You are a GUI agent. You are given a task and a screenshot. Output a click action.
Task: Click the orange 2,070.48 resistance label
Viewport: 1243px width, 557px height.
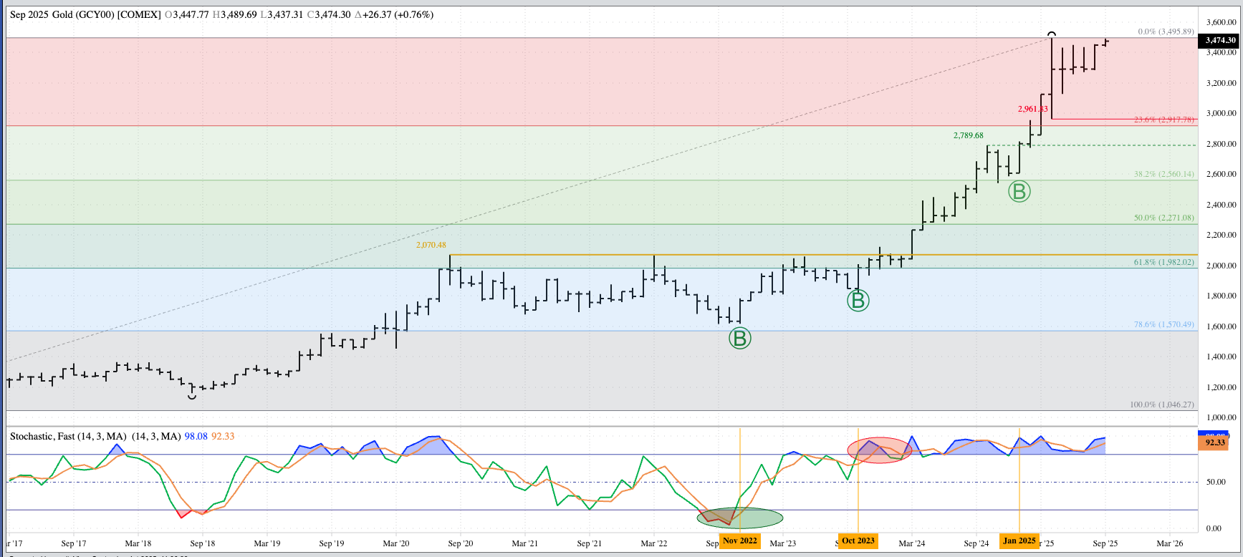point(431,245)
